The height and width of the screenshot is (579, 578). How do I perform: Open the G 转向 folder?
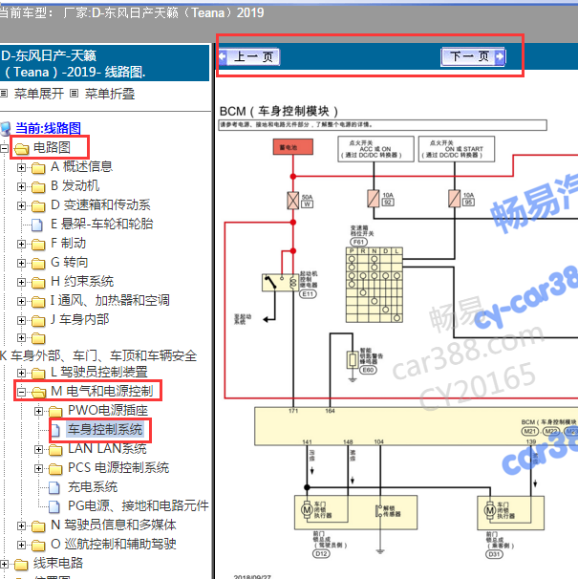point(70,263)
